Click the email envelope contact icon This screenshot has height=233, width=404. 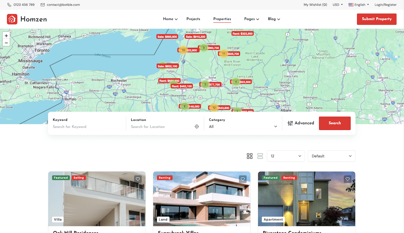click(42, 5)
